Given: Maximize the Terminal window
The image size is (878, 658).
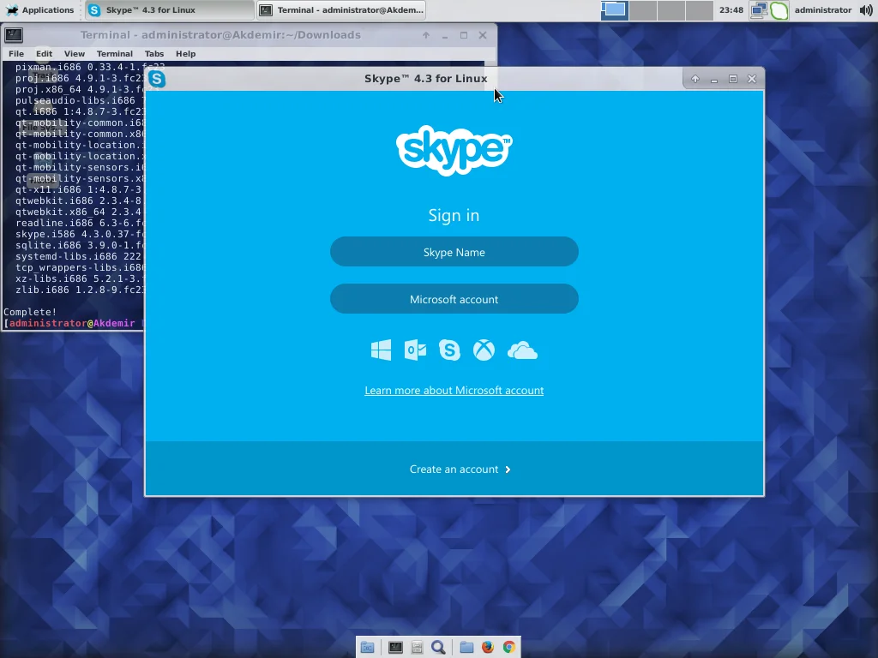Looking at the screenshot, I should pos(464,35).
